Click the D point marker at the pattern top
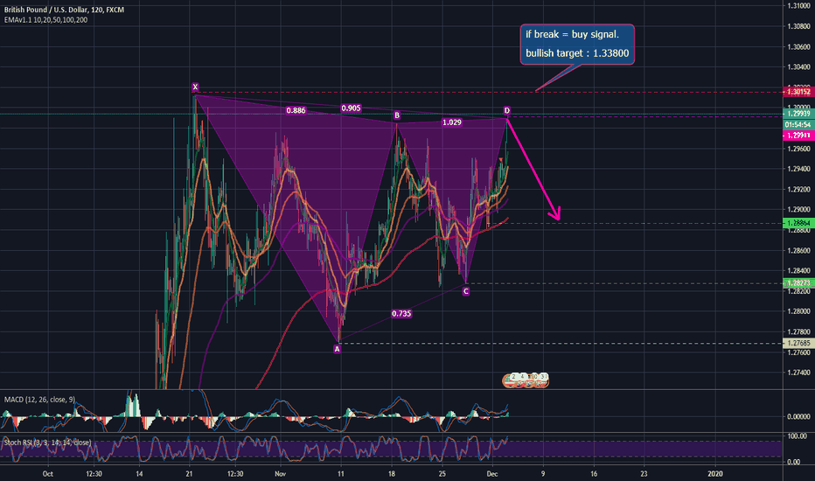The height and width of the screenshot is (481, 815). tap(507, 110)
